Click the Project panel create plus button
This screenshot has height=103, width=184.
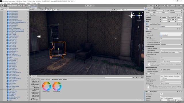(31, 78)
